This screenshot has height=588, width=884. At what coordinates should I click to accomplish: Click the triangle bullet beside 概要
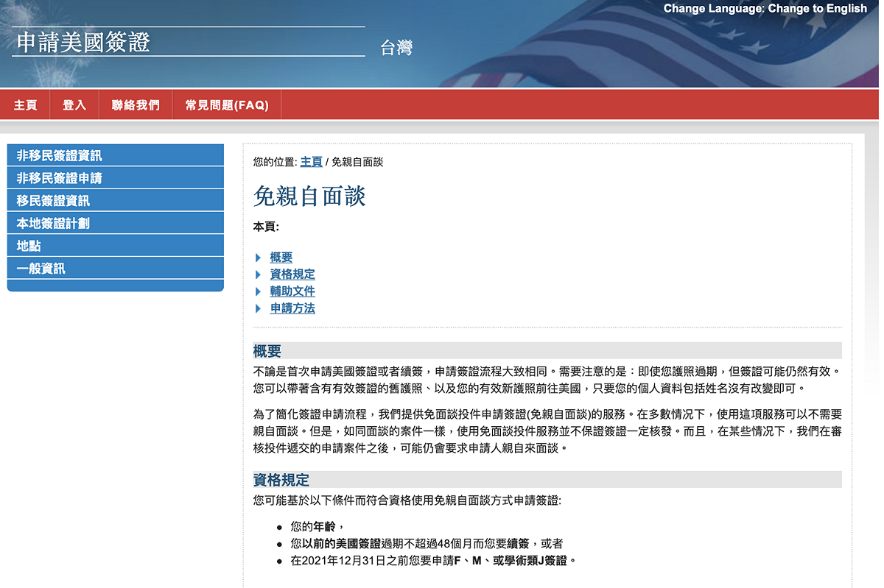pyautogui.click(x=259, y=258)
